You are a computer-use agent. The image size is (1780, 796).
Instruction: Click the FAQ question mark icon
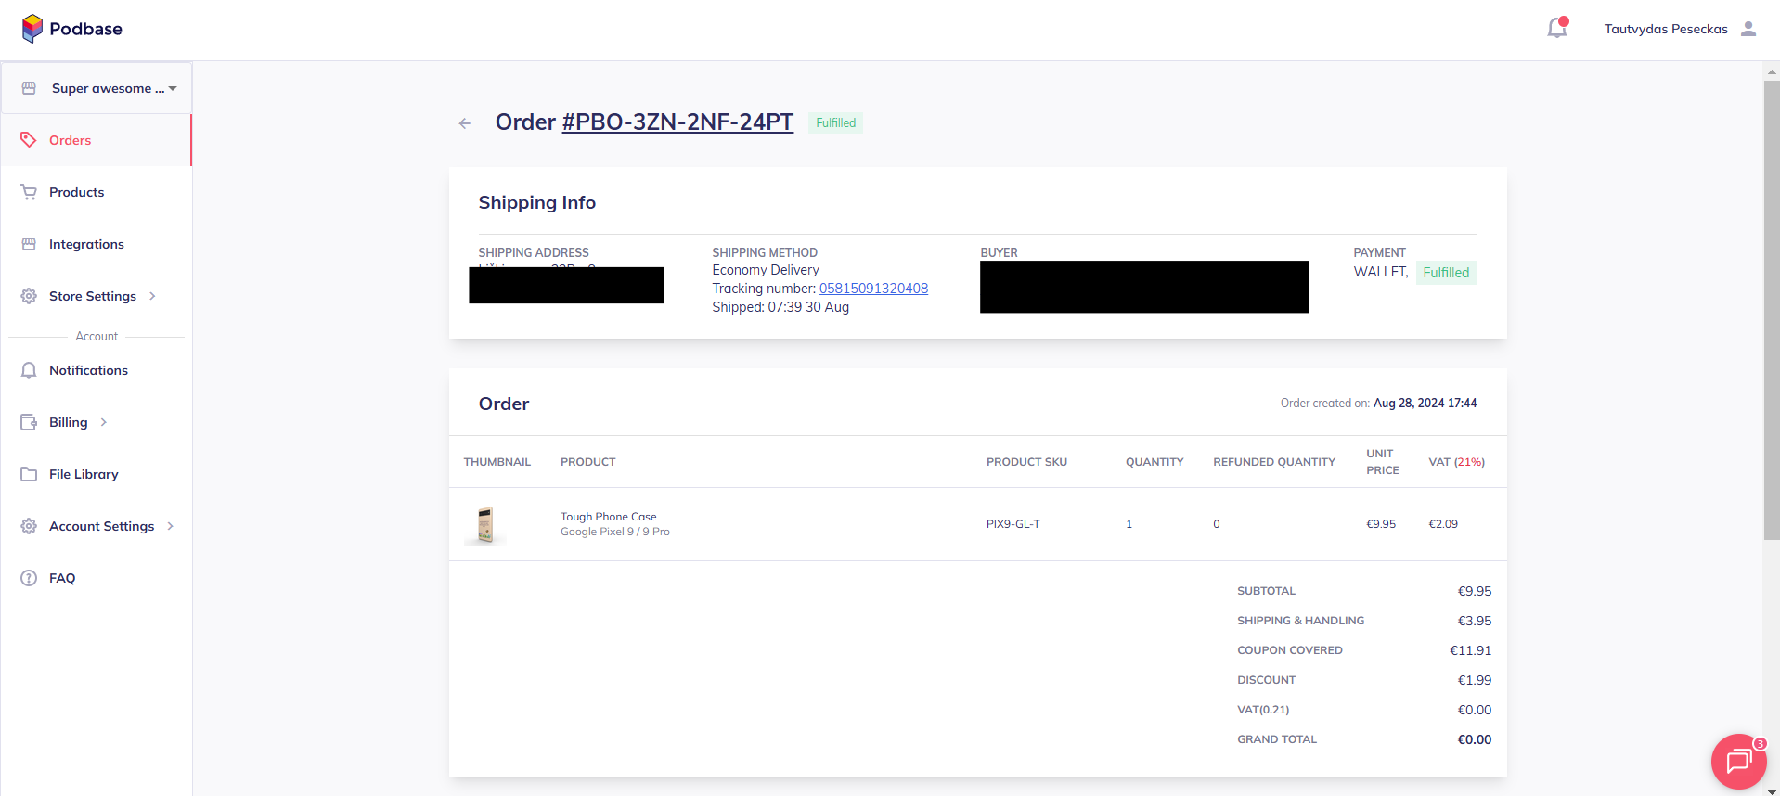point(29,578)
